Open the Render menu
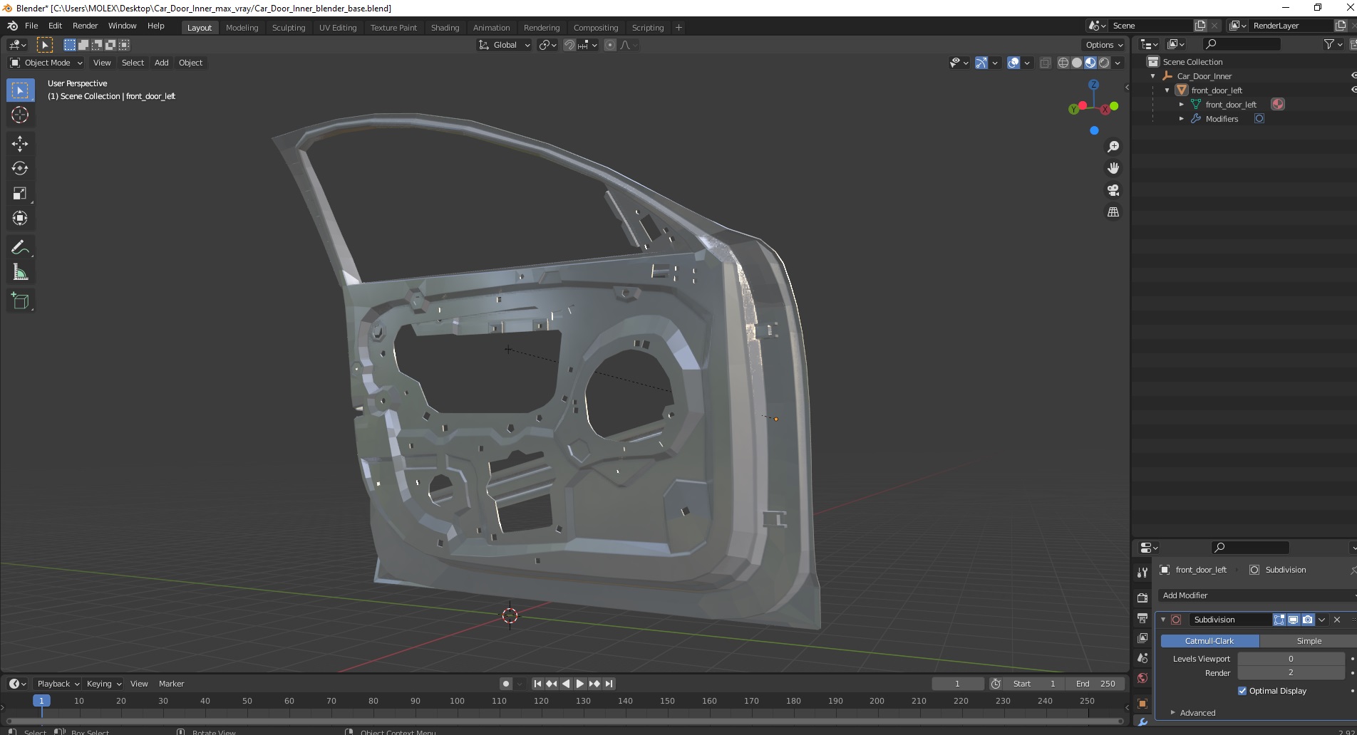The height and width of the screenshot is (735, 1357). (85, 26)
